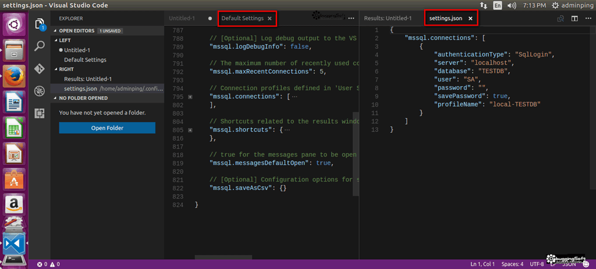Collapse the NO FOLDER OPENED section
This screenshot has height=269, width=596.
[x=83, y=98]
